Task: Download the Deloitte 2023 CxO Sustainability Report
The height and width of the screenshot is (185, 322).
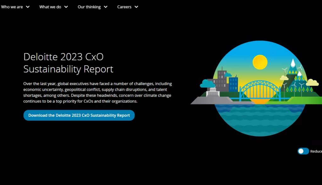Action: [x=79, y=115]
